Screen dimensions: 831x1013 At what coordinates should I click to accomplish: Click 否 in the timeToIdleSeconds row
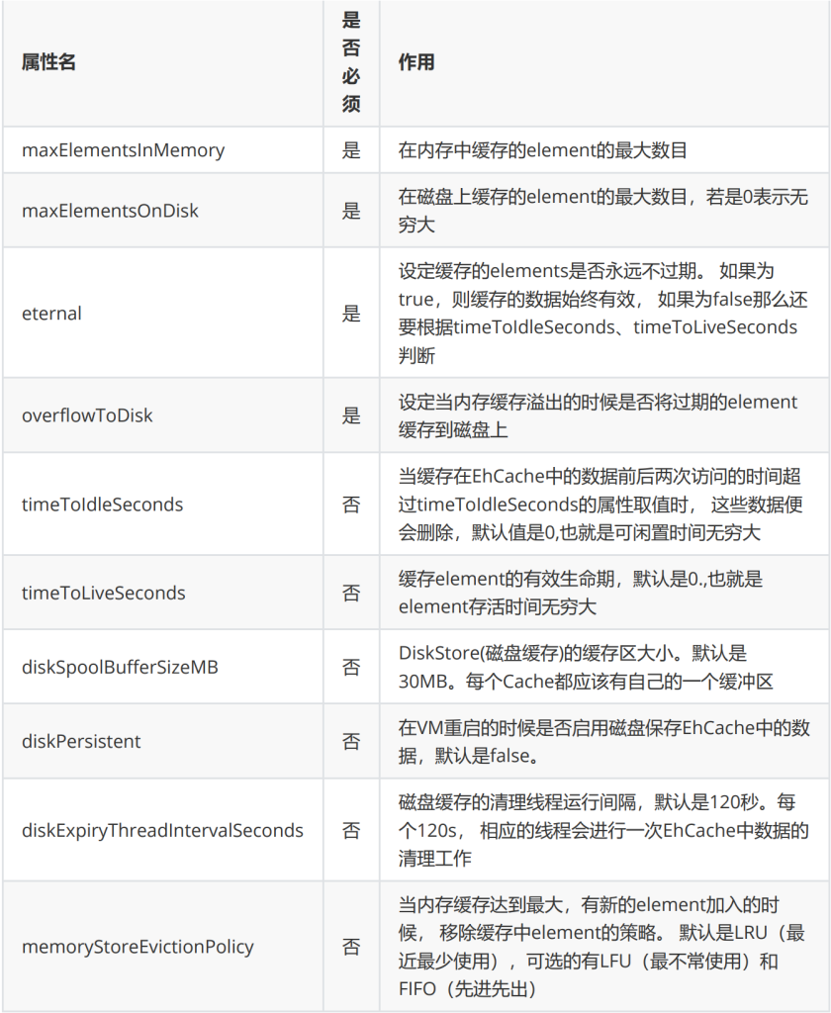pos(351,504)
